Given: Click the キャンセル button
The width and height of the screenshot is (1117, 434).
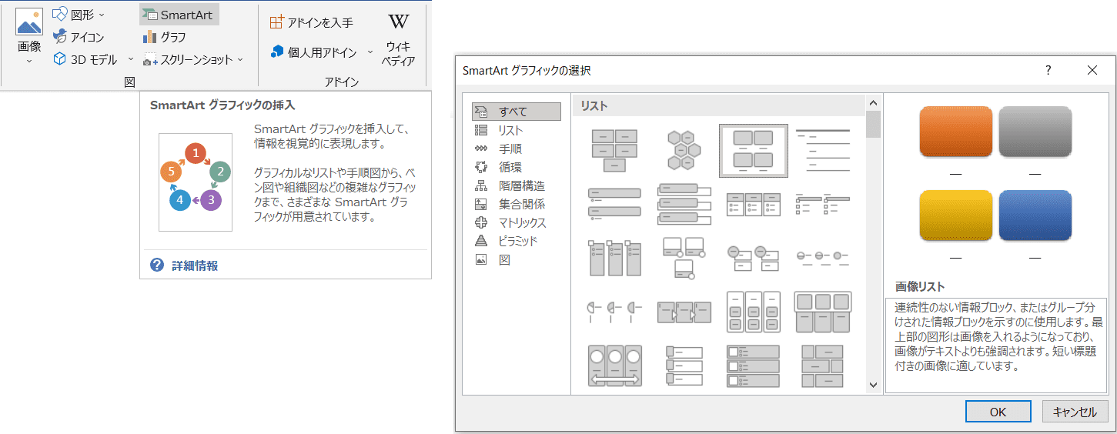Looking at the screenshot, I should [1075, 412].
